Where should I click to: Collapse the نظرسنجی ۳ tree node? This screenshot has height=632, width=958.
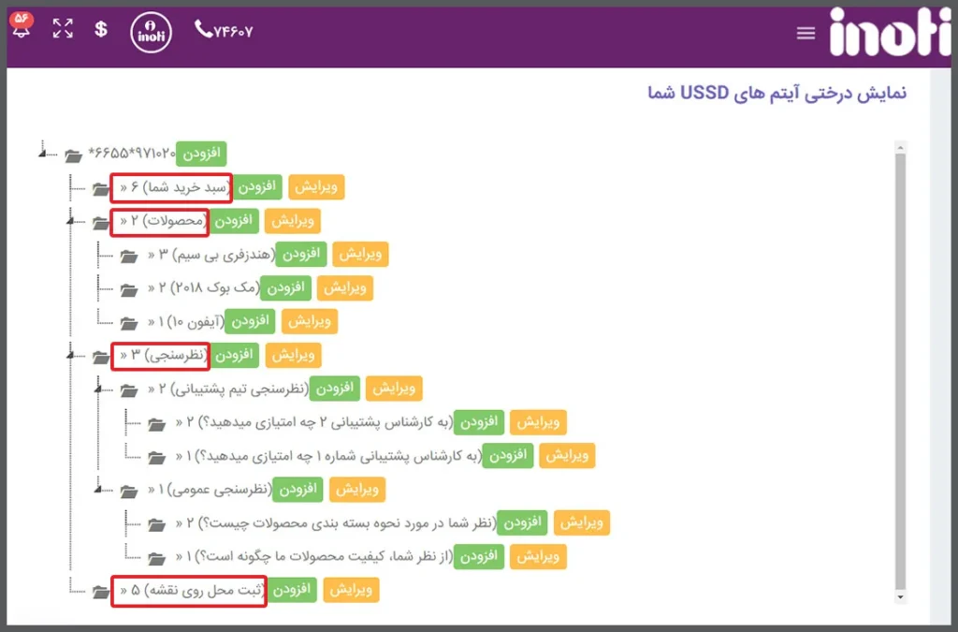point(70,354)
